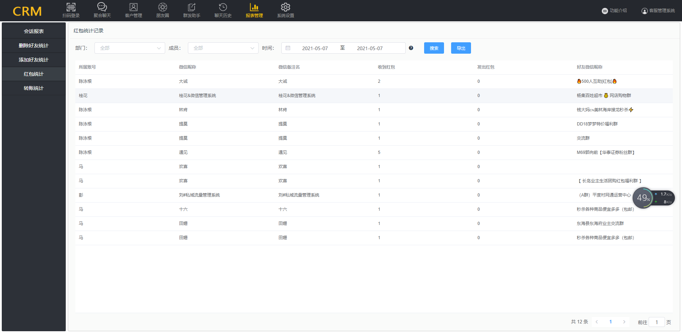682x333 pixels.
Task: Click 刘#私域流量管理系统 in 微信昵称 column
Action: tap(199, 195)
